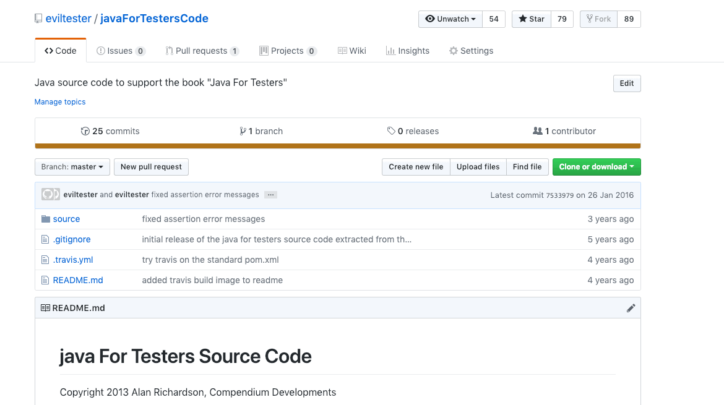The height and width of the screenshot is (405, 724).
Task: Click the repository description text
Action: [x=161, y=83]
